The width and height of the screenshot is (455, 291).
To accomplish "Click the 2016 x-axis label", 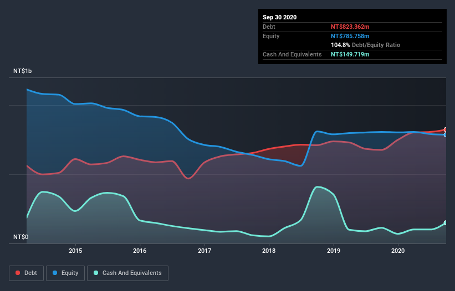I will 140,251.
